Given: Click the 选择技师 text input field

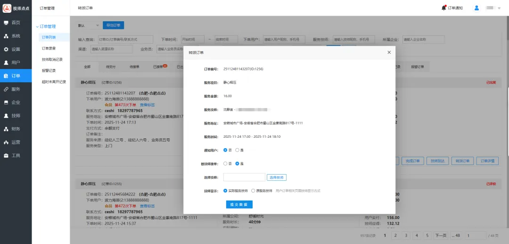Looking at the screenshot, I should (x=244, y=177).
